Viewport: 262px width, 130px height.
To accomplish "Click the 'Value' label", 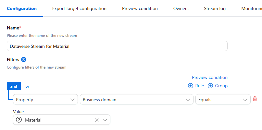I will point(19,112).
